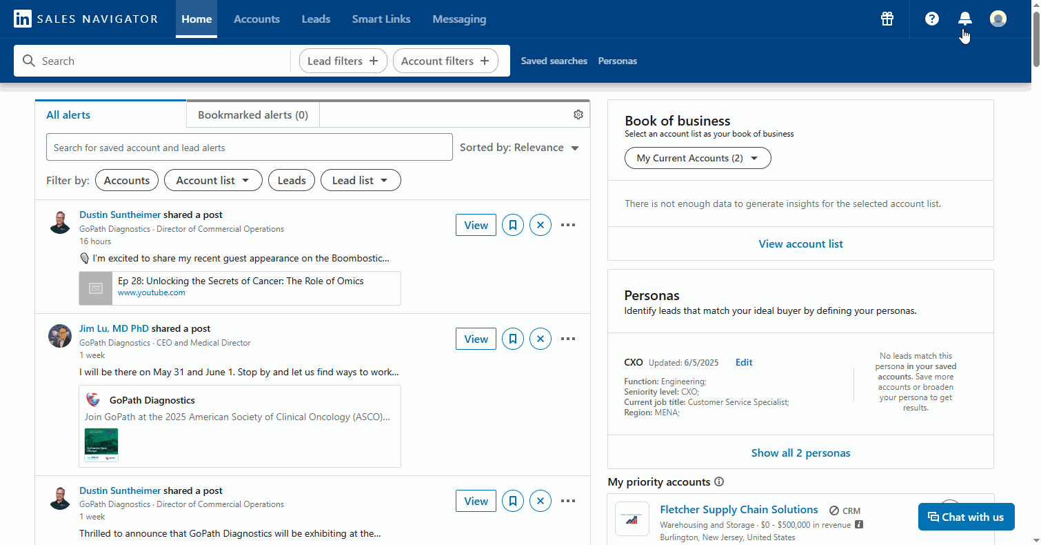Click Ep 28: Unlocking the Secrets of Cancer title
The image size is (1041, 545).
241,281
